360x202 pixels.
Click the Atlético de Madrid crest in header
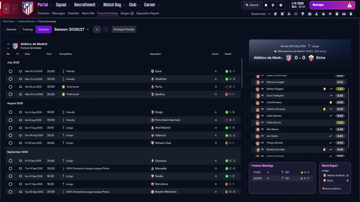pyautogui.click(x=27, y=8)
